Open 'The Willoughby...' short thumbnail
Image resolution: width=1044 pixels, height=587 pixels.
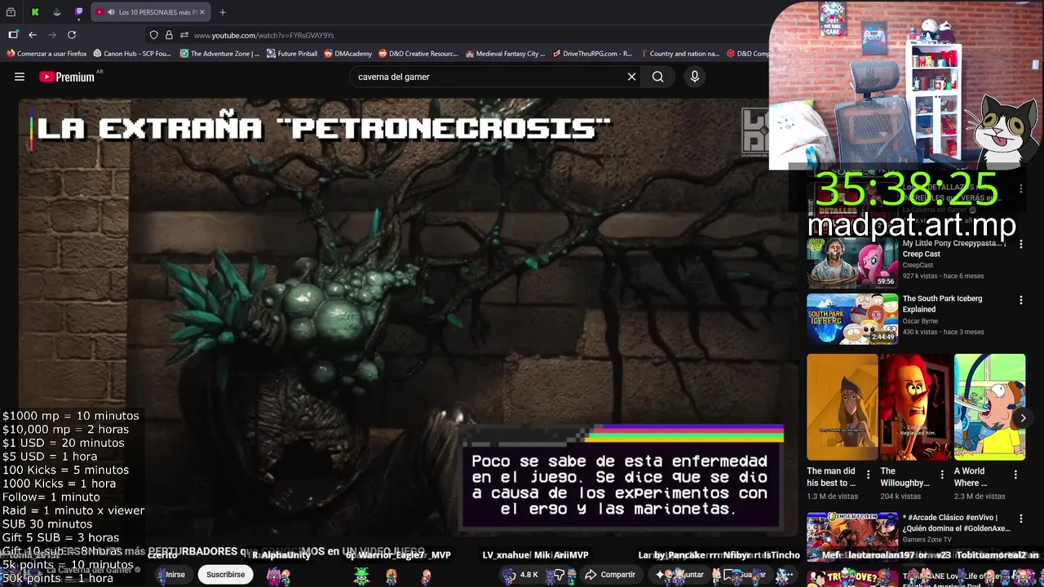click(916, 407)
